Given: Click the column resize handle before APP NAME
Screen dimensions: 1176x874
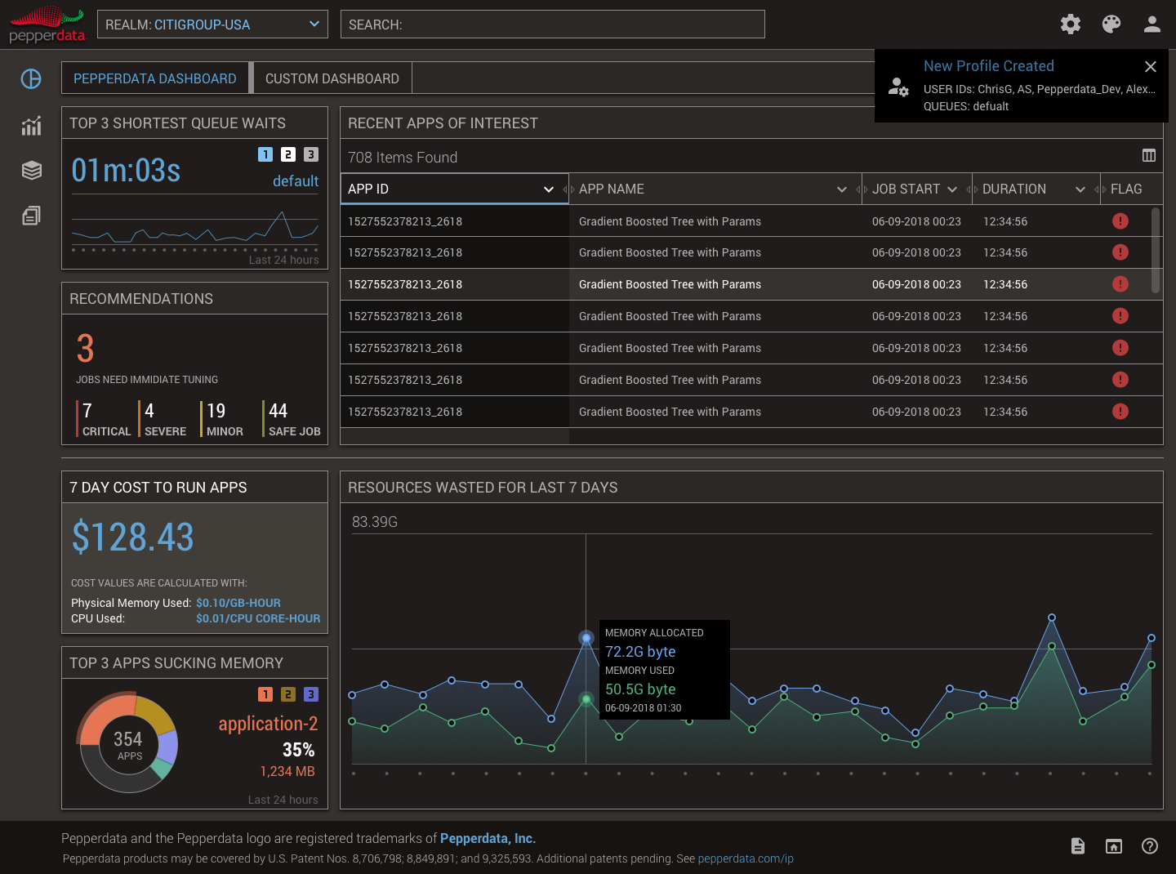Looking at the screenshot, I should [568, 190].
